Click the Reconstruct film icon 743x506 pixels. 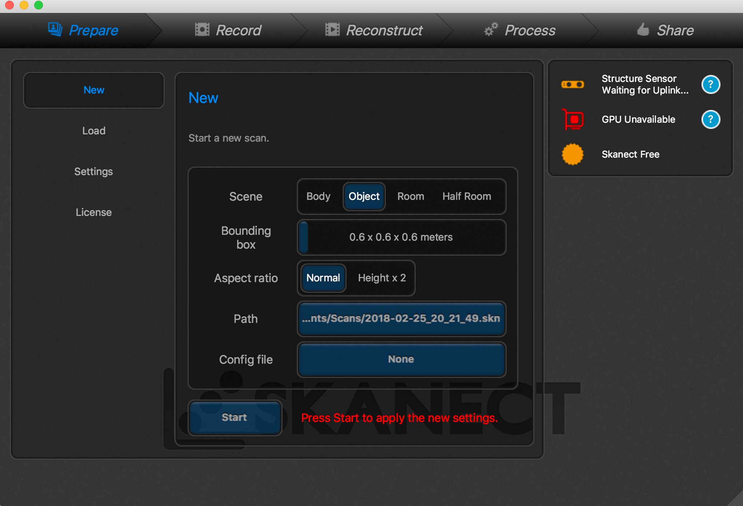click(x=333, y=29)
